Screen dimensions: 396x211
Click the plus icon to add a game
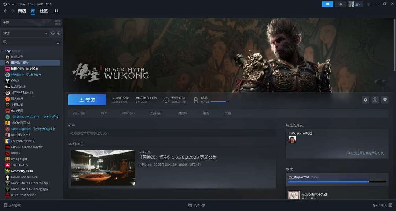click(x=5, y=205)
